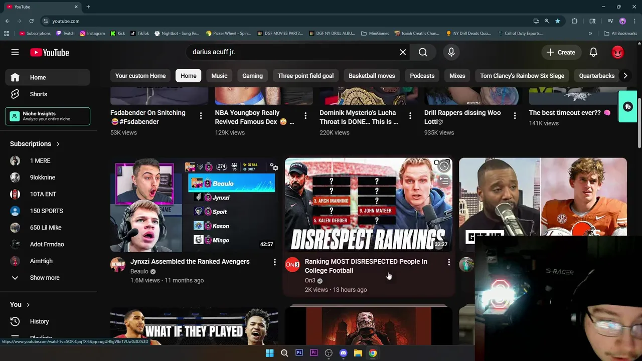Viewport: 642px width, 361px height.
Task: Select the Tom Clancy's Rainbow Six Siege chip
Action: tap(522, 76)
